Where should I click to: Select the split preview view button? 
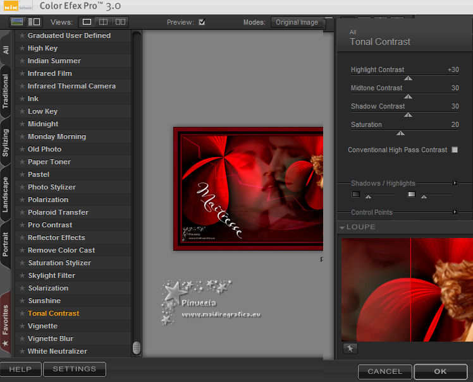103,21
